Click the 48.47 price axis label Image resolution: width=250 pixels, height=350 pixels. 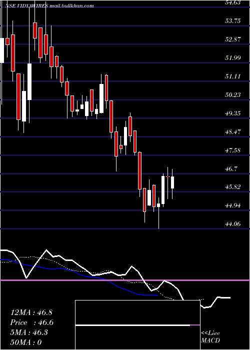tap(233, 132)
